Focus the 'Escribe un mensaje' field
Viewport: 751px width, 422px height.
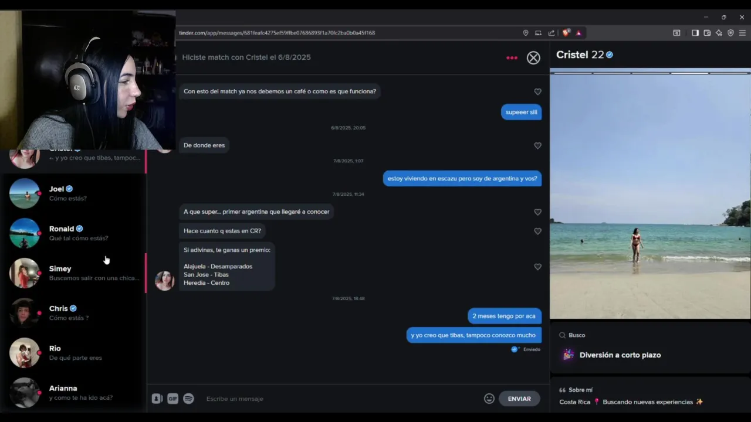(340, 399)
